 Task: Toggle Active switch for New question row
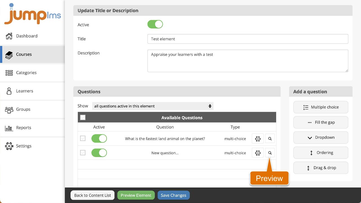(99, 153)
